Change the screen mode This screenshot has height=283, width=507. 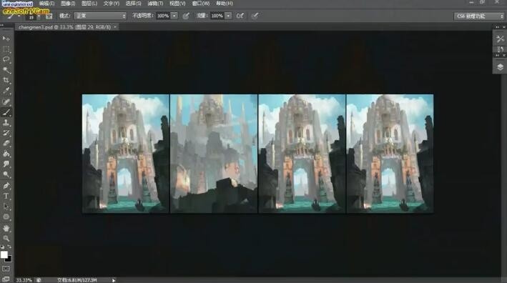(x=6, y=279)
